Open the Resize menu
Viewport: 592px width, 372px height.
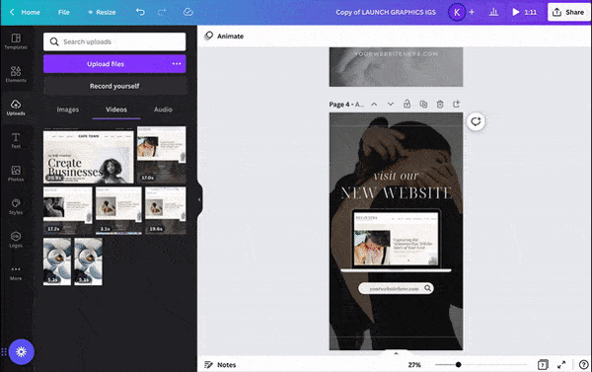point(102,12)
